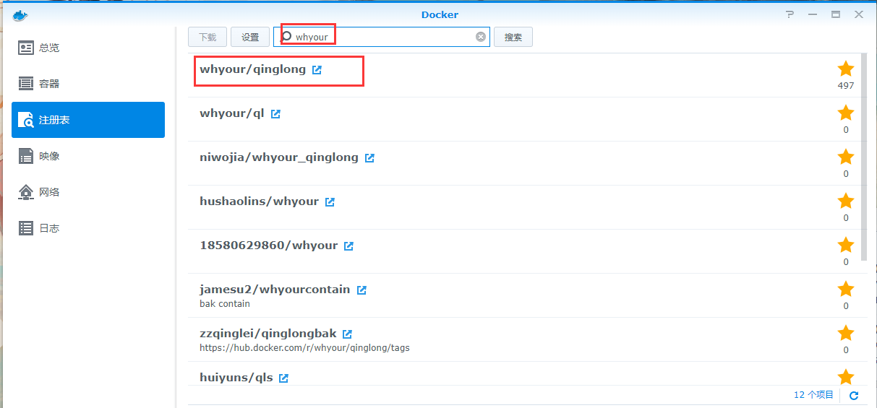Screen dimensions: 877x408
Task: Open external link for hushaolins/whyour
Action: tap(330, 202)
